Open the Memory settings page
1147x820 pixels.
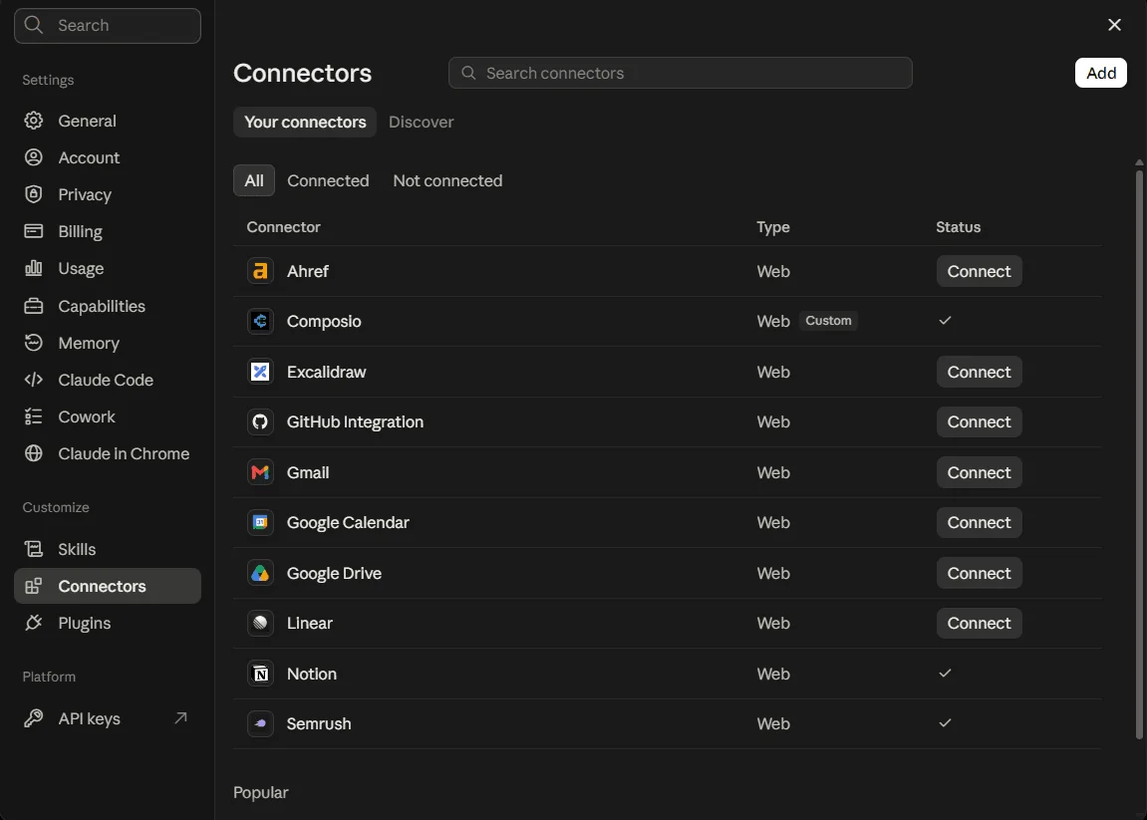(108, 343)
